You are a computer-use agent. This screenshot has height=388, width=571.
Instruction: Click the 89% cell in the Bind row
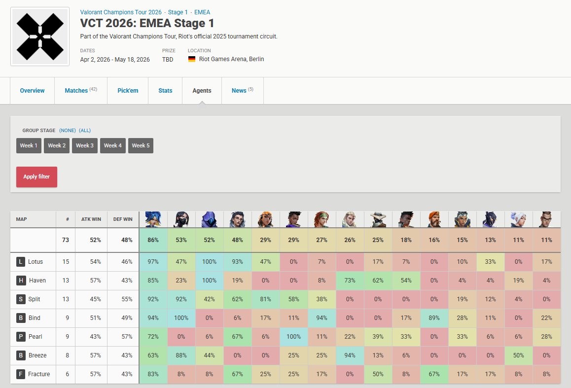tap(434, 318)
